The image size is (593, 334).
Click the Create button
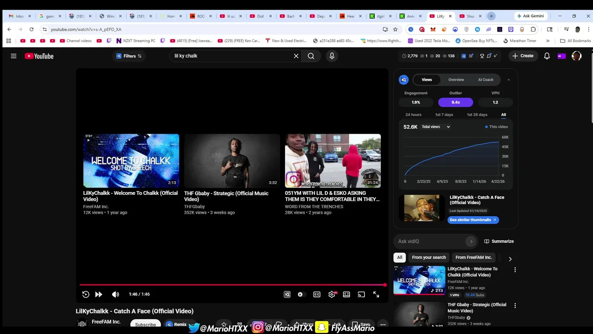(x=523, y=56)
